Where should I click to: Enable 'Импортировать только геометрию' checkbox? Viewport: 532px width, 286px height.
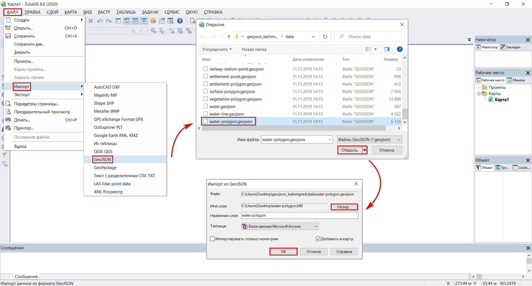(x=213, y=239)
